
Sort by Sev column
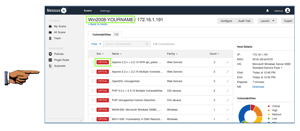100,54
